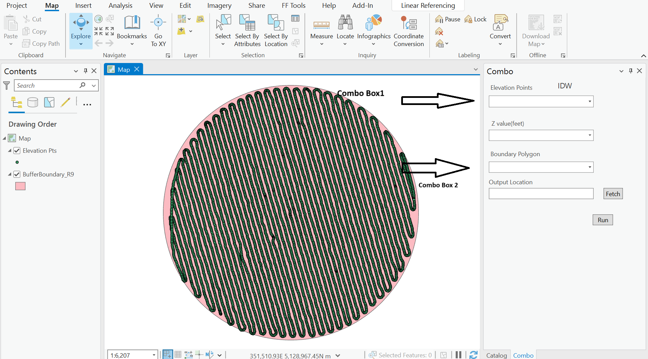Toggle Elevation Pts layer visibility

point(17,150)
